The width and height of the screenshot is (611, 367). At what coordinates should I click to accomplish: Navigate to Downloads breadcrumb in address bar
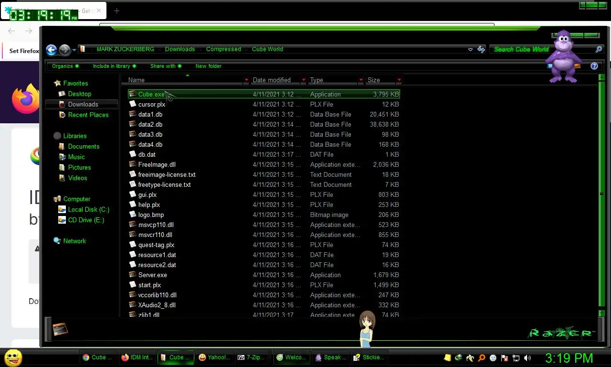click(x=180, y=49)
